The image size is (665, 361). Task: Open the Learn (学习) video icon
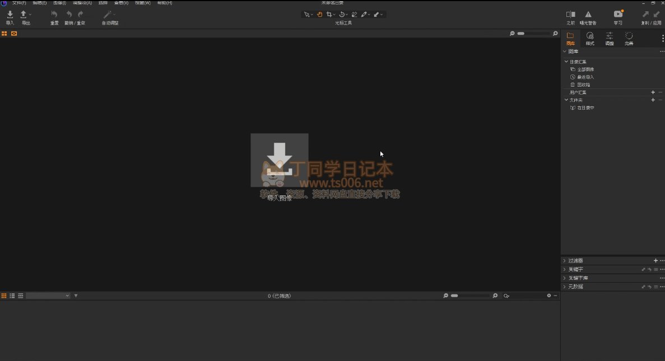[x=618, y=15]
